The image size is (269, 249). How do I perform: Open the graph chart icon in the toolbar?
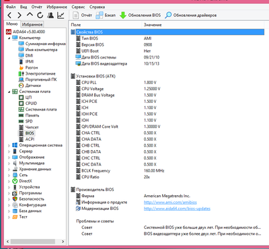point(61,15)
